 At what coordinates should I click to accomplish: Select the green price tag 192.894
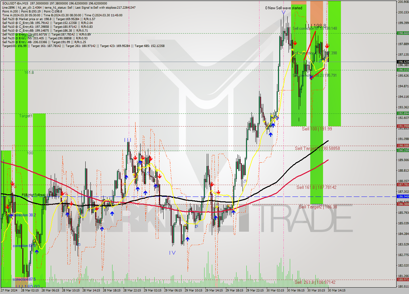(403, 113)
